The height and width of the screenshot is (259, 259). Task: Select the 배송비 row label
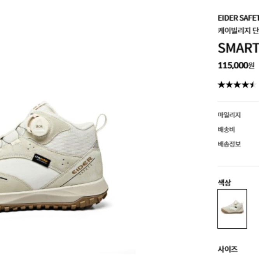click(x=226, y=129)
